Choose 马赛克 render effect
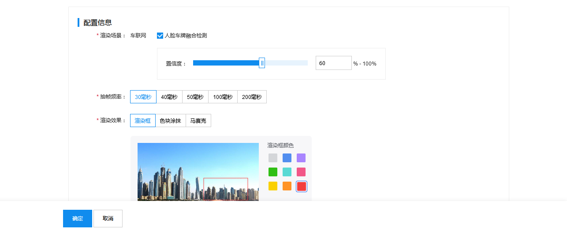Screen dimensions: 567x230 click(198, 120)
